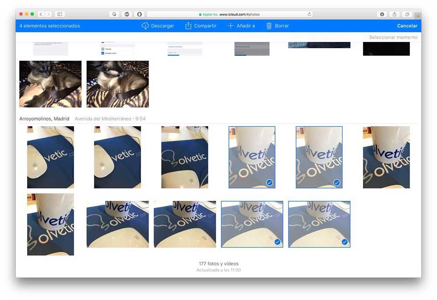The height and width of the screenshot is (300, 437).
Task: Select the second unselected landscape mug photo
Action: click(185, 224)
